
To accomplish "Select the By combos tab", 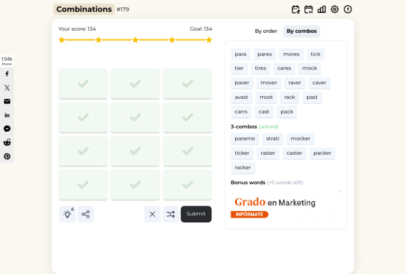I will coord(302,31).
